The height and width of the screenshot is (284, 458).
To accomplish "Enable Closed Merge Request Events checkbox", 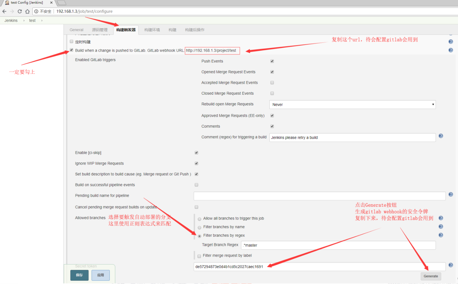I will pyautogui.click(x=272, y=93).
